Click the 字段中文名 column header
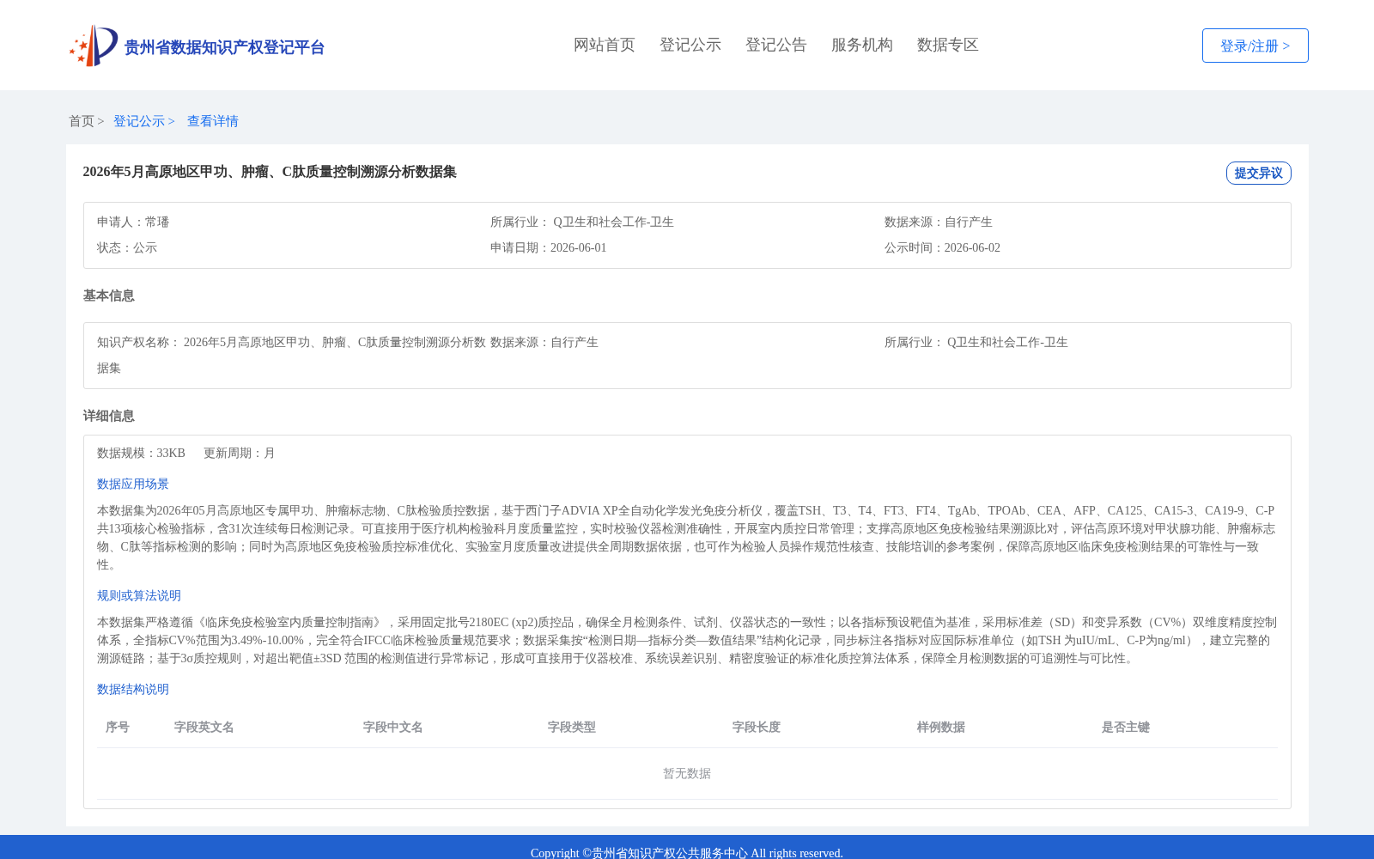 (393, 727)
